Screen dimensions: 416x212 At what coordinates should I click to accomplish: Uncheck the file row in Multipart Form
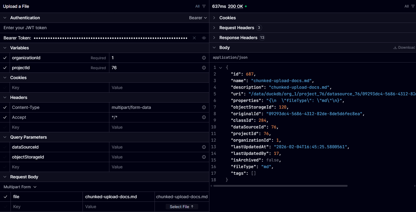[5, 197]
